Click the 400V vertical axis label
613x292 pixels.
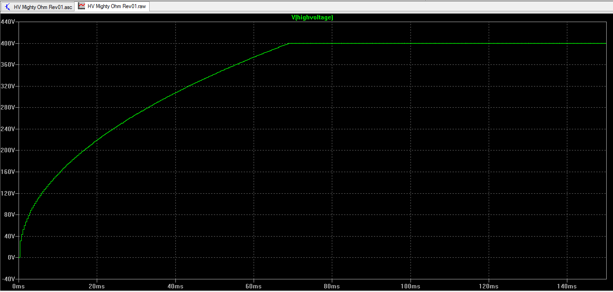(x=9, y=43)
